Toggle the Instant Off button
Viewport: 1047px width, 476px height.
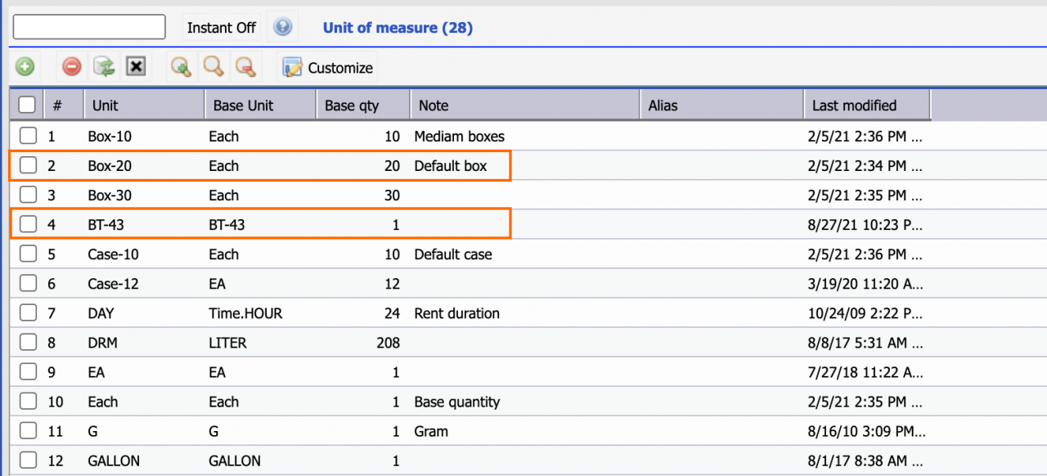tap(222, 27)
